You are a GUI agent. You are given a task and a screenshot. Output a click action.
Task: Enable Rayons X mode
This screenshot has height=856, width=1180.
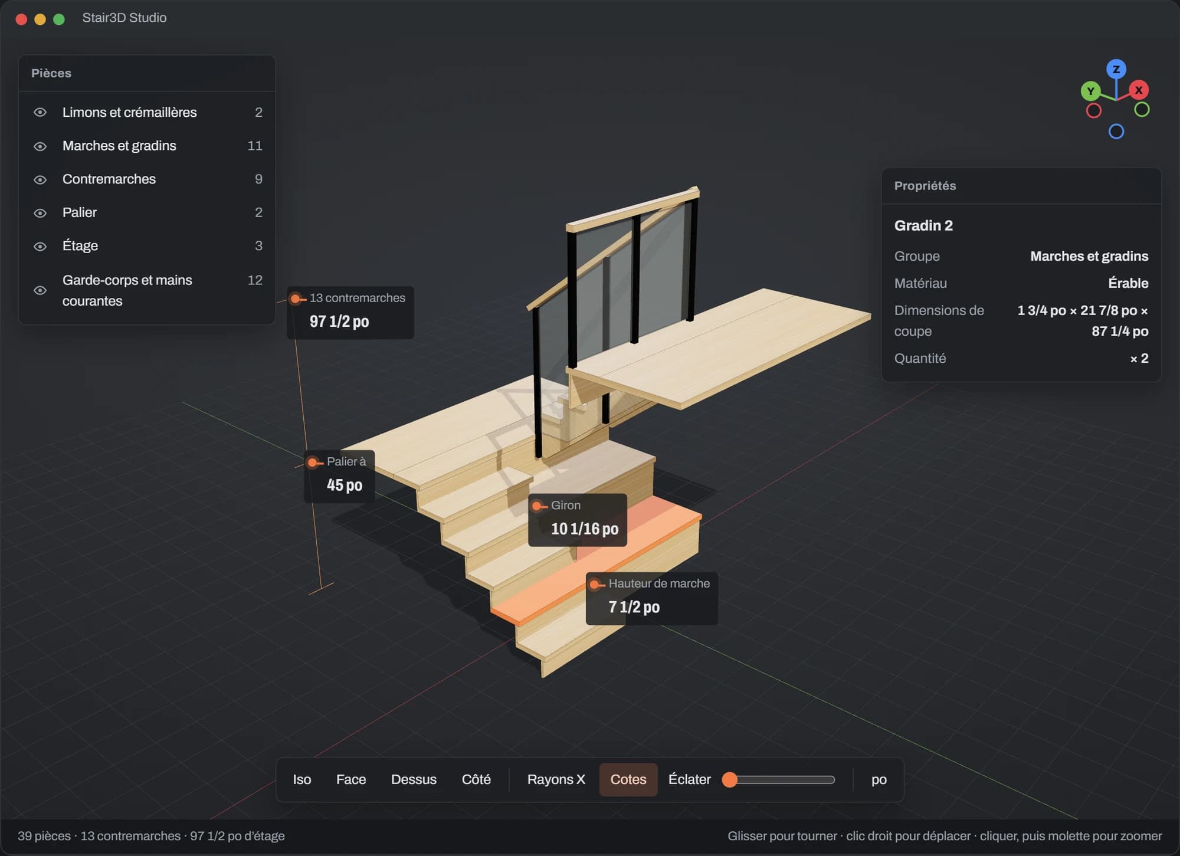coord(556,779)
